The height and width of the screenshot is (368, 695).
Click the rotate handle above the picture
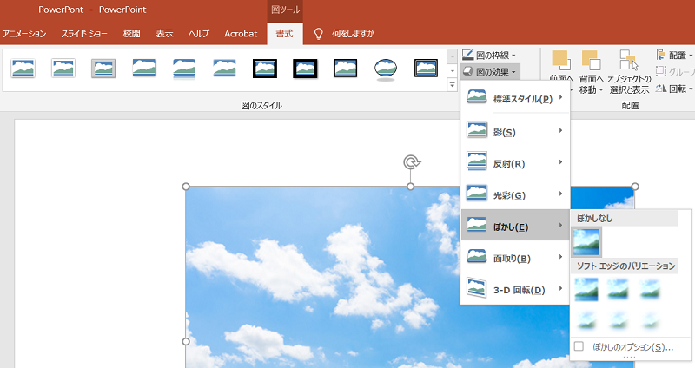(x=411, y=162)
